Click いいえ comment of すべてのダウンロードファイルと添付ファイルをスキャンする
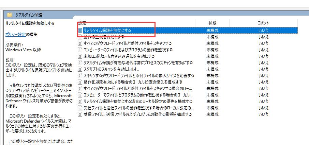 pos(264,43)
